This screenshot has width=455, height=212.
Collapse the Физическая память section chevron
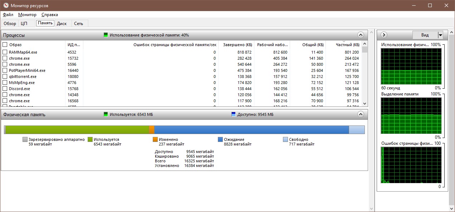(361, 114)
